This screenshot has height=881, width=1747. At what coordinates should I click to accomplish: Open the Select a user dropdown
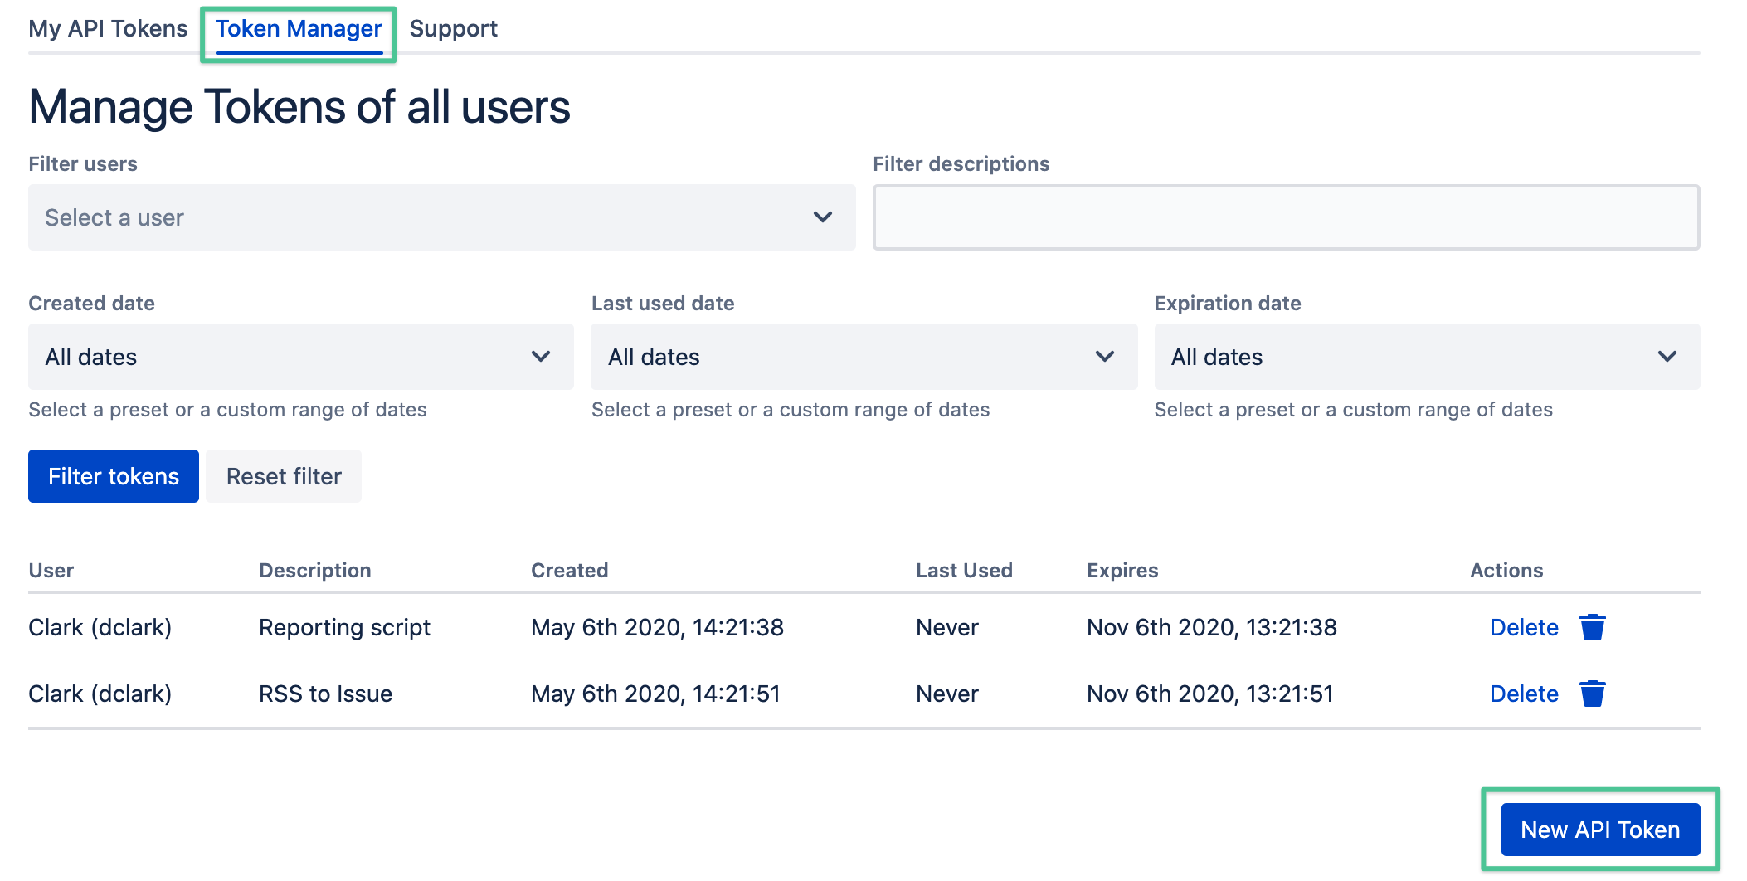point(415,217)
